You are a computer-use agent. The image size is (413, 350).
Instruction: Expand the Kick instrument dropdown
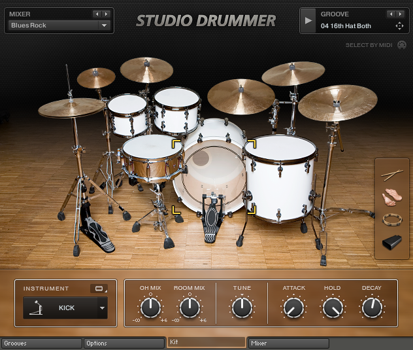coord(102,307)
